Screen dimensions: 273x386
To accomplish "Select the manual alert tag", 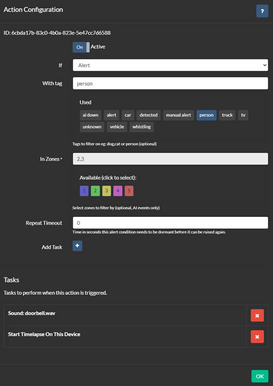I will coord(179,115).
